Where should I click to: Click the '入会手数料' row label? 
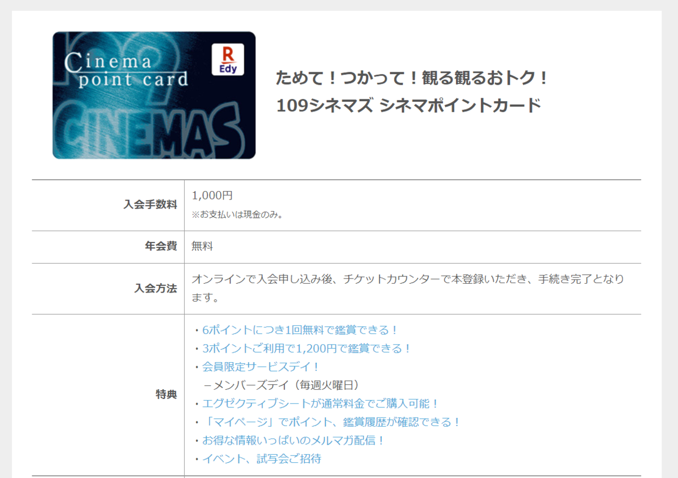click(150, 205)
